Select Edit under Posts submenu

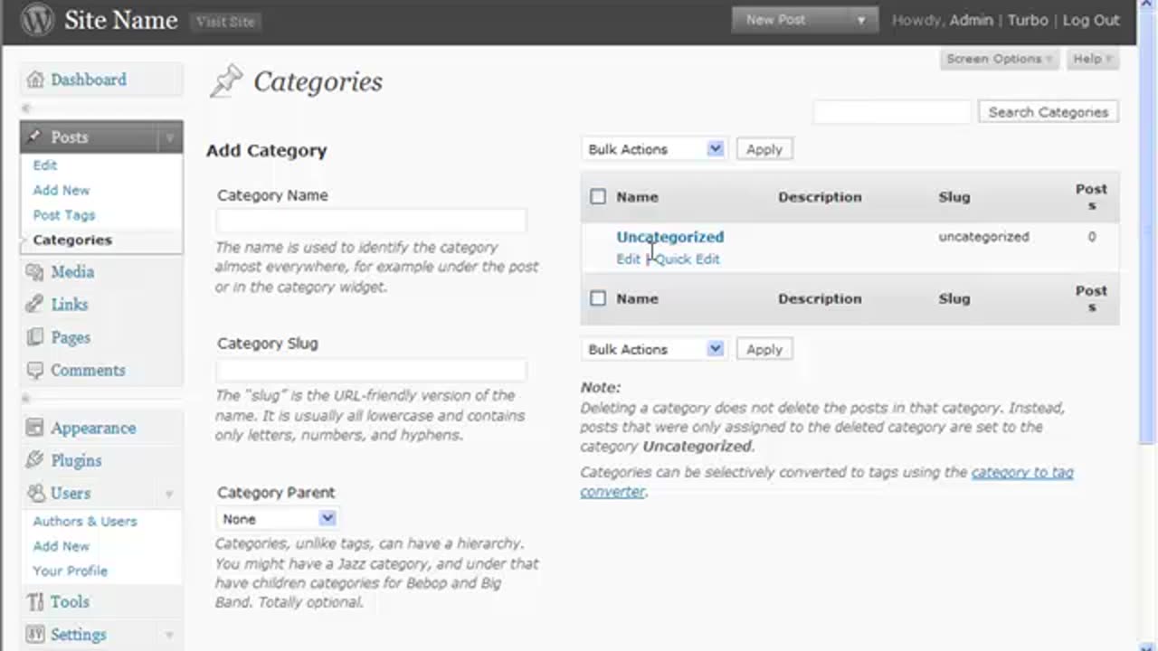click(x=45, y=165)
